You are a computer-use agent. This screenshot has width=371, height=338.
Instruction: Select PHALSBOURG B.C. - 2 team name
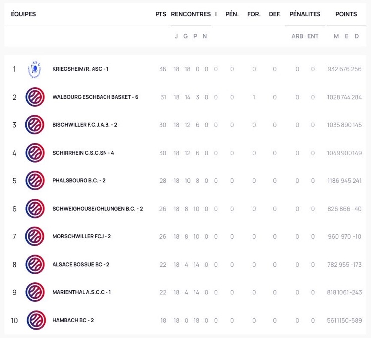[x=79, y=180]
